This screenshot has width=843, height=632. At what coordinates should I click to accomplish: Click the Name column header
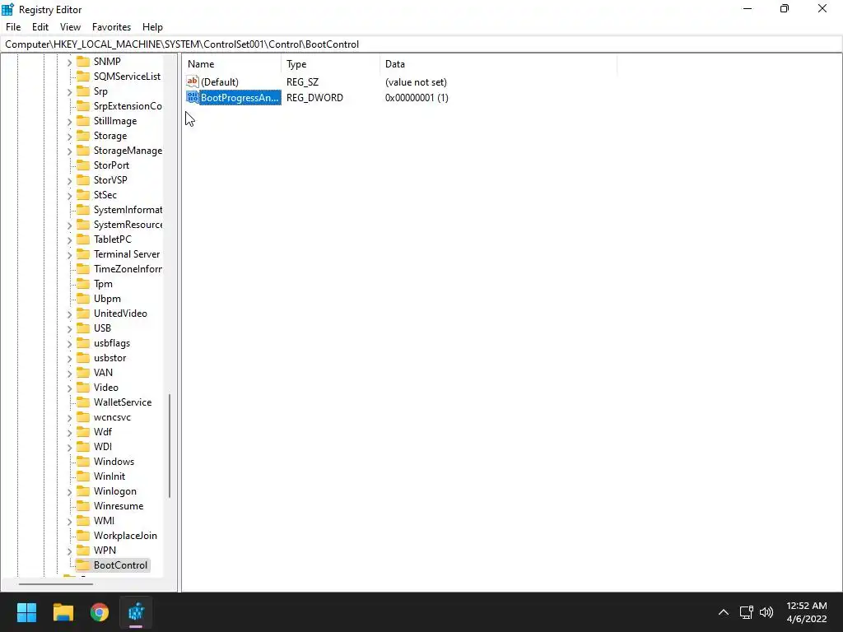click(231, 64)
